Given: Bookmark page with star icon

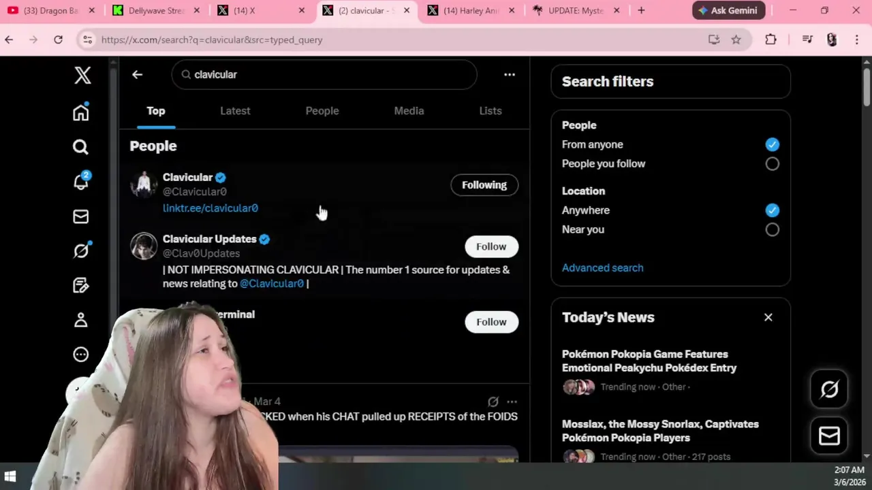Looking at the screenshot, I should (x=736, y=39).
